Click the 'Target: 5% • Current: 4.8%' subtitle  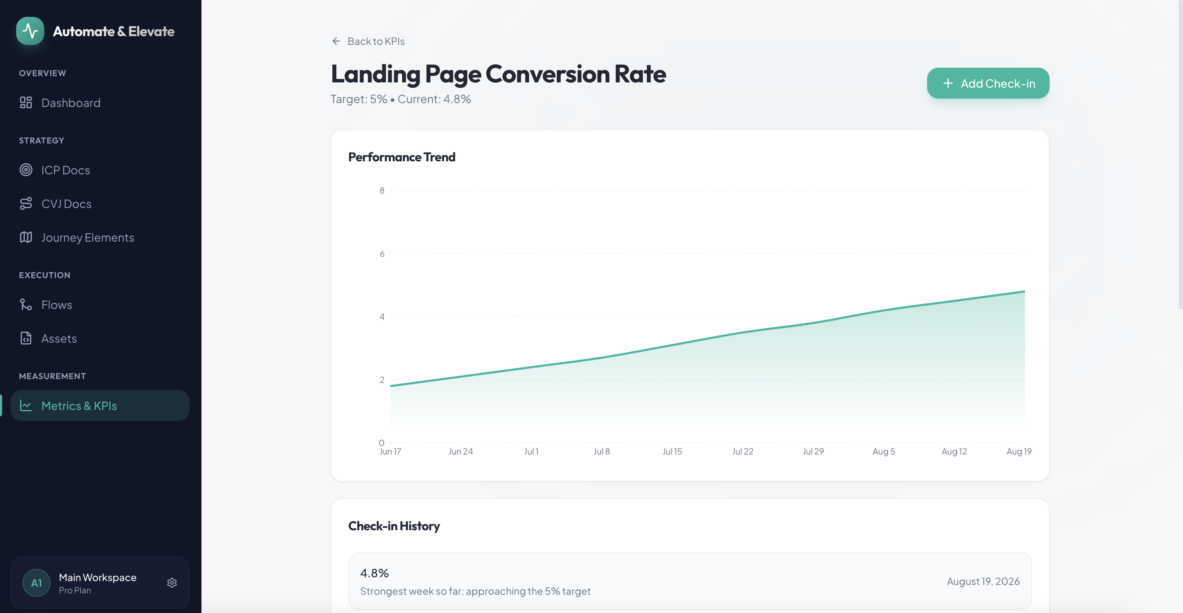tap(401, 99)
